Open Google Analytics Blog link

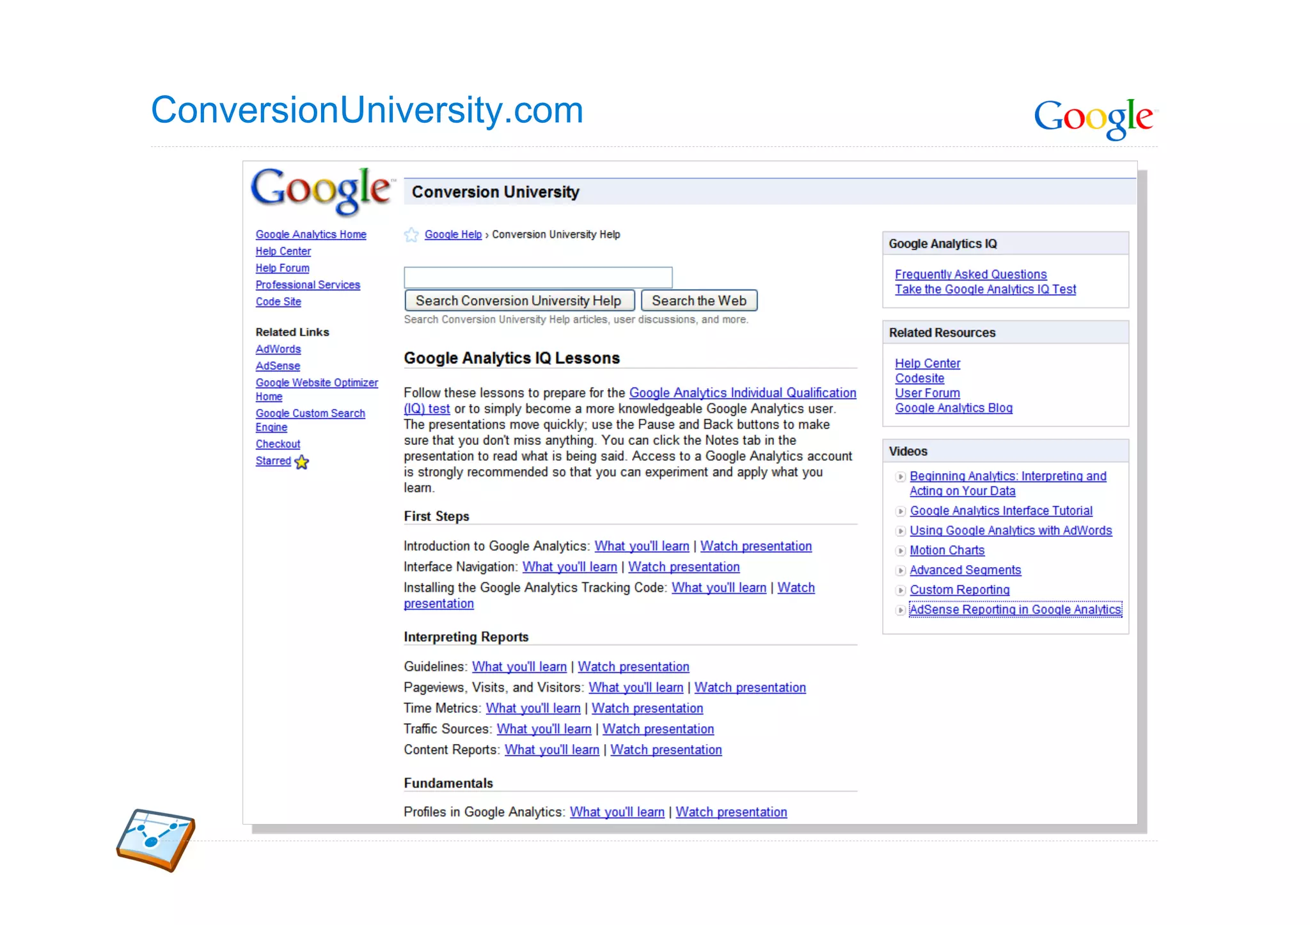click(954, 408)
